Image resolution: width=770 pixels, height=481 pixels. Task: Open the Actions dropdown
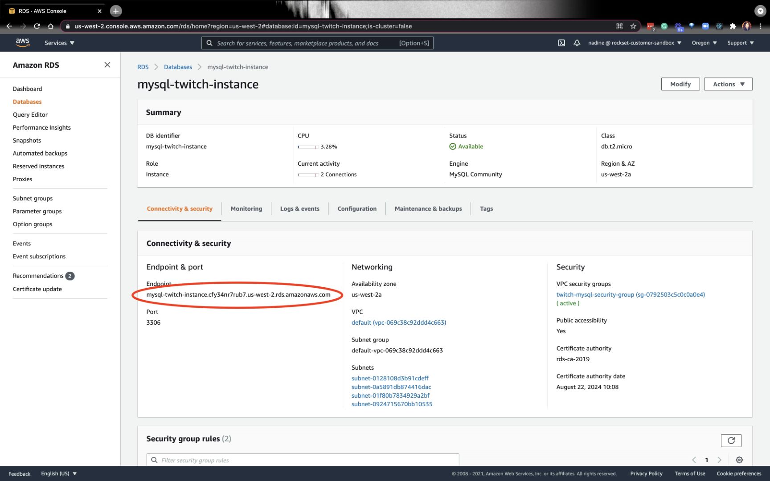(728, 84)
